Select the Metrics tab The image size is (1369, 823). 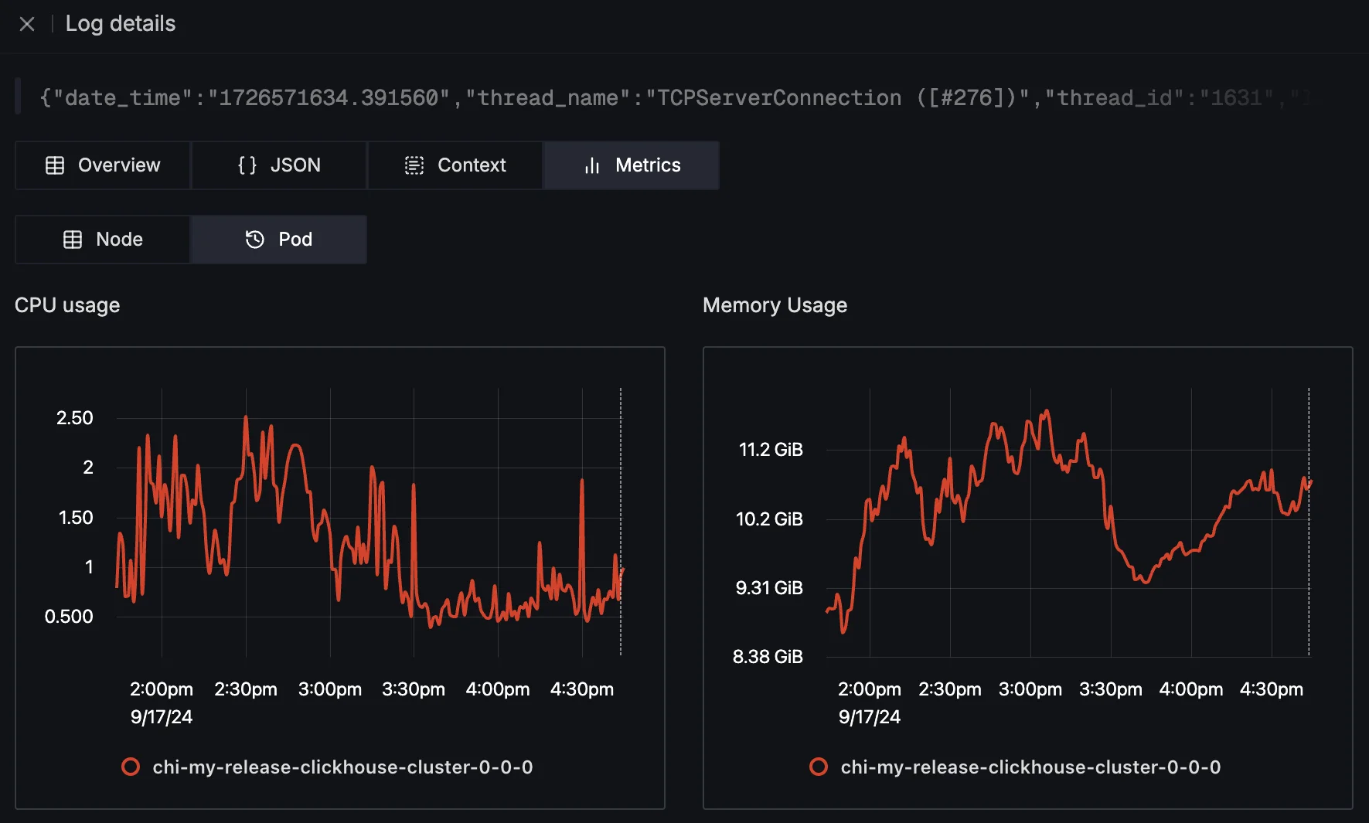(x=632, y=165)
